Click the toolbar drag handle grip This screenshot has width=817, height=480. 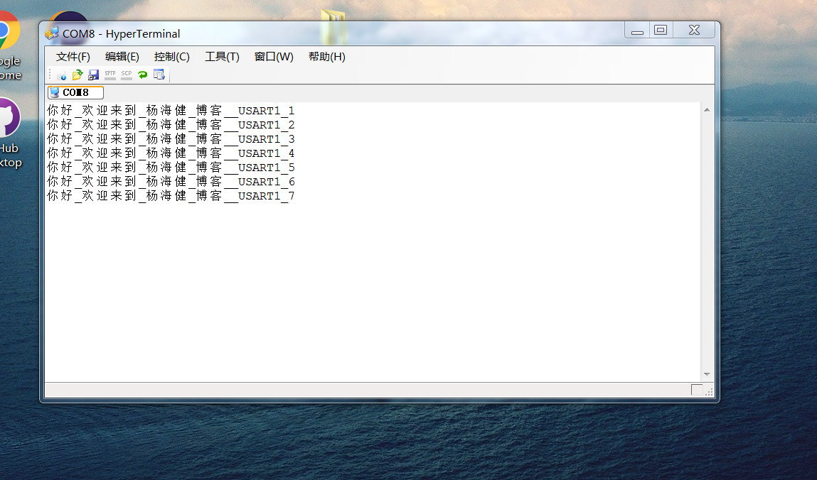50,75
